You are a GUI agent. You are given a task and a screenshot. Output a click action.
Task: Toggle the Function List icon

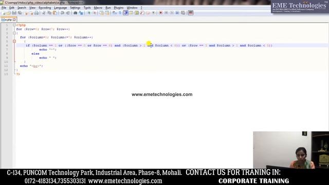tap(142, 13)
